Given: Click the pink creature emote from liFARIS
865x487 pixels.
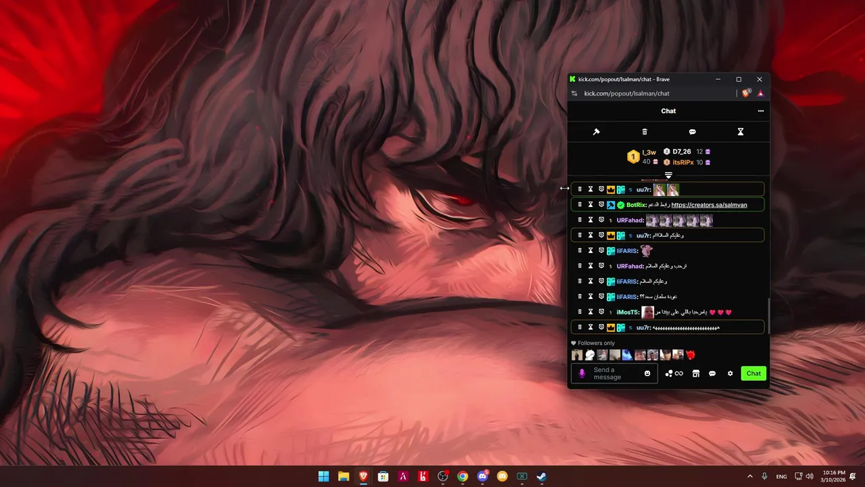Looking at the screenshot, I should click(x=647, y=251).
